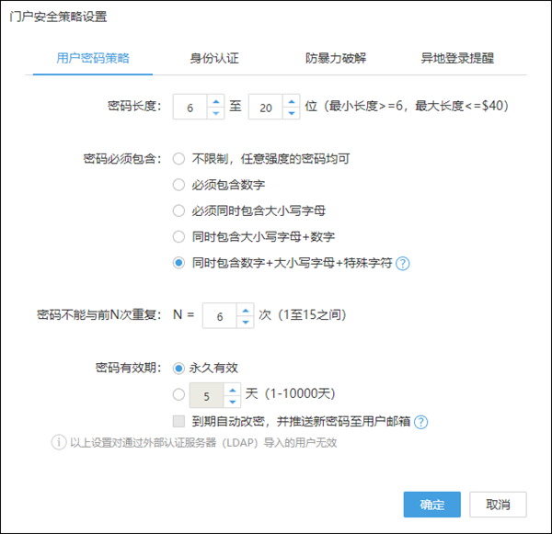The image size is (552, 534).
Task: Open the 防暴力破解 tab
Action: 335,58
